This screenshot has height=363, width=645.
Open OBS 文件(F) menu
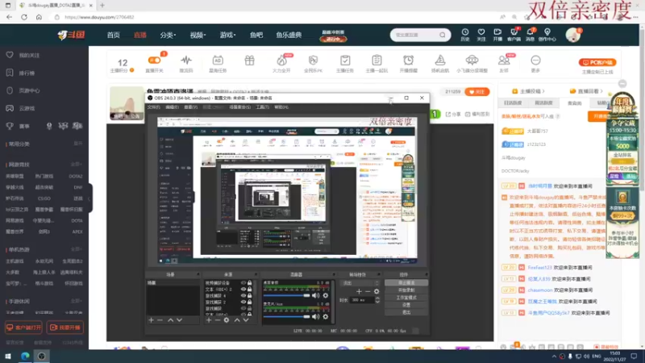click(x=153, y=107)
